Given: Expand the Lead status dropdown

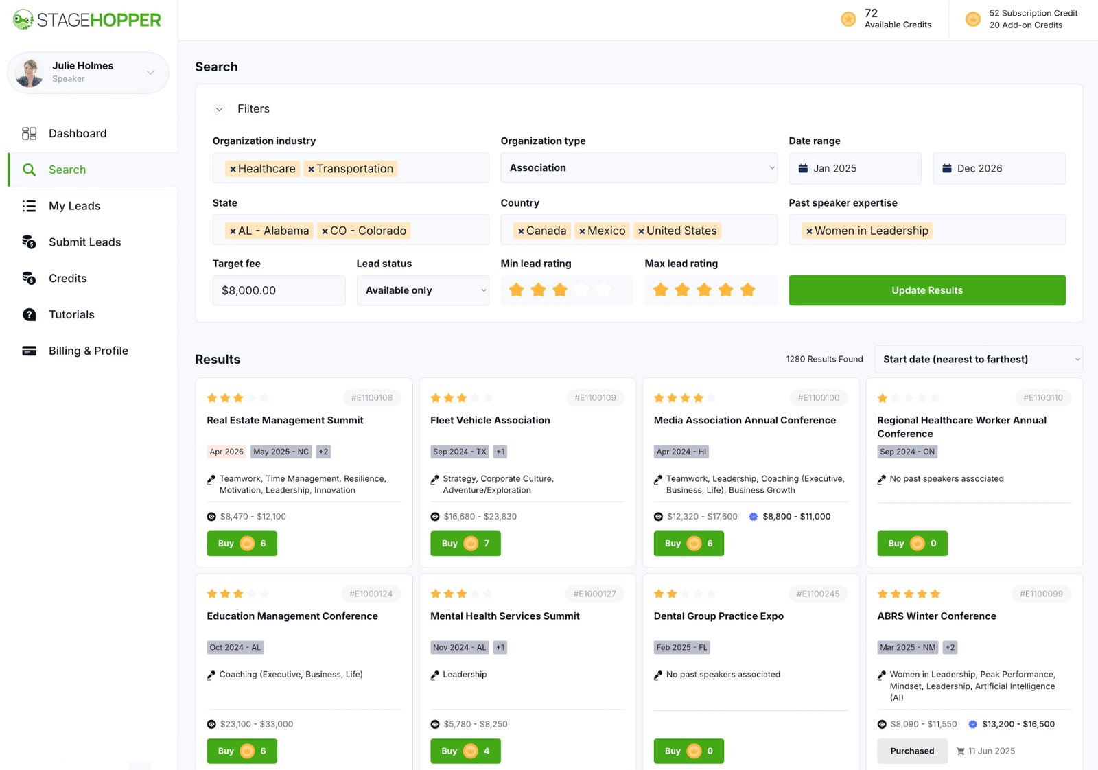Looking at the screenshot, I should (422, 290).
